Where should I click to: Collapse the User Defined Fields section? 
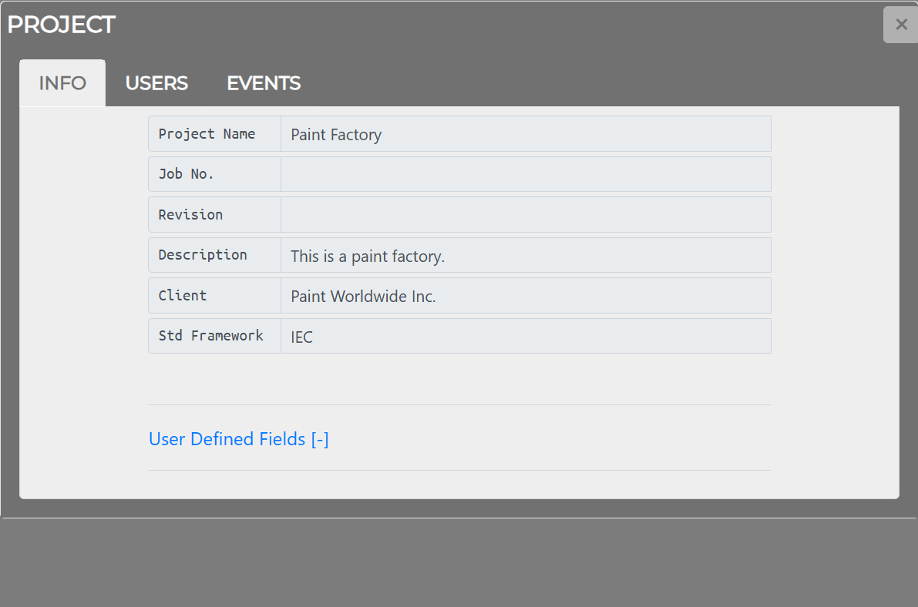click(x=238, y=439)
